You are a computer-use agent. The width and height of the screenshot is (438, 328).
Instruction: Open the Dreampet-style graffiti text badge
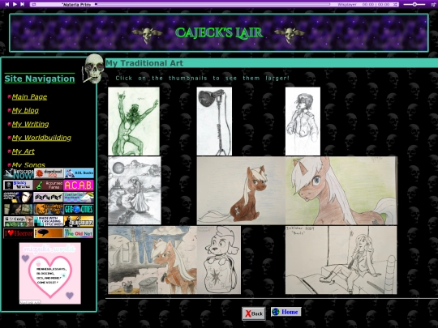pyautogui.click(x=49, y=197)
